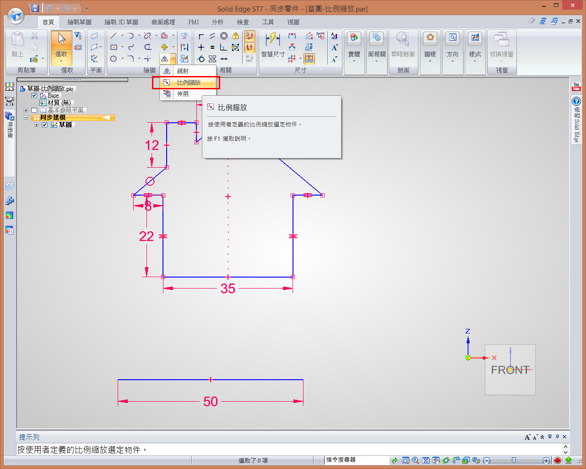The image size is (586, 469).
Task: Open the mirror tool dropdown arrow
Action: [174, 59]
